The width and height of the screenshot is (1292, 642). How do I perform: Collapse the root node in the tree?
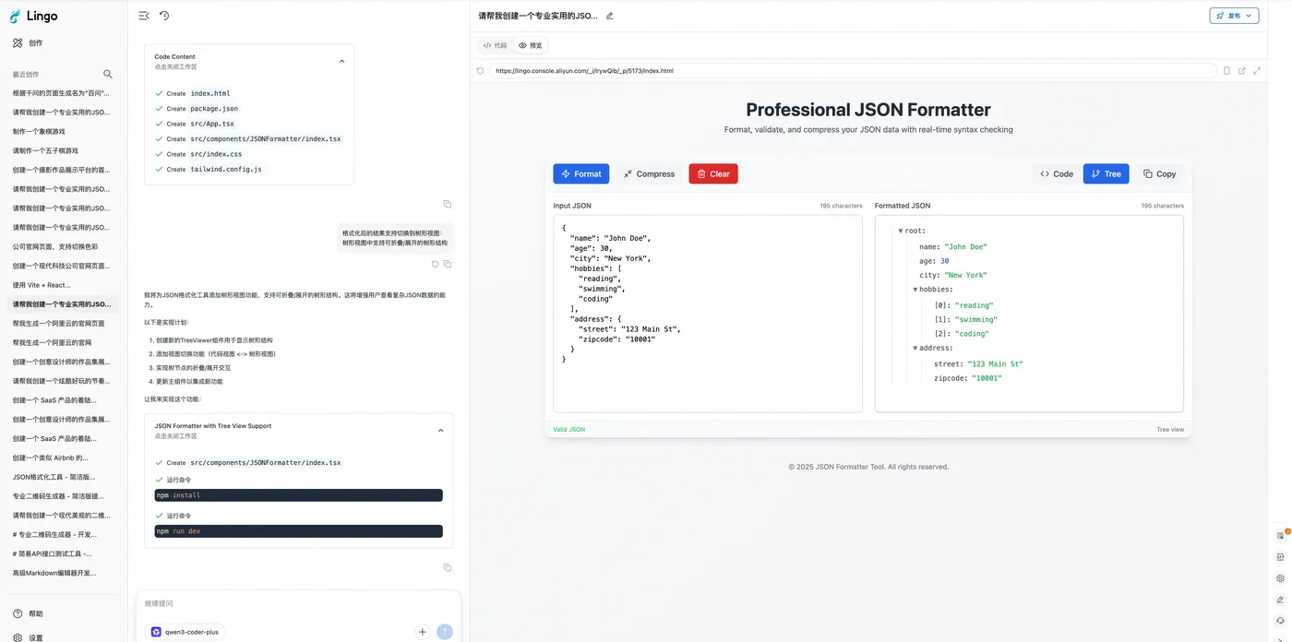901,231
